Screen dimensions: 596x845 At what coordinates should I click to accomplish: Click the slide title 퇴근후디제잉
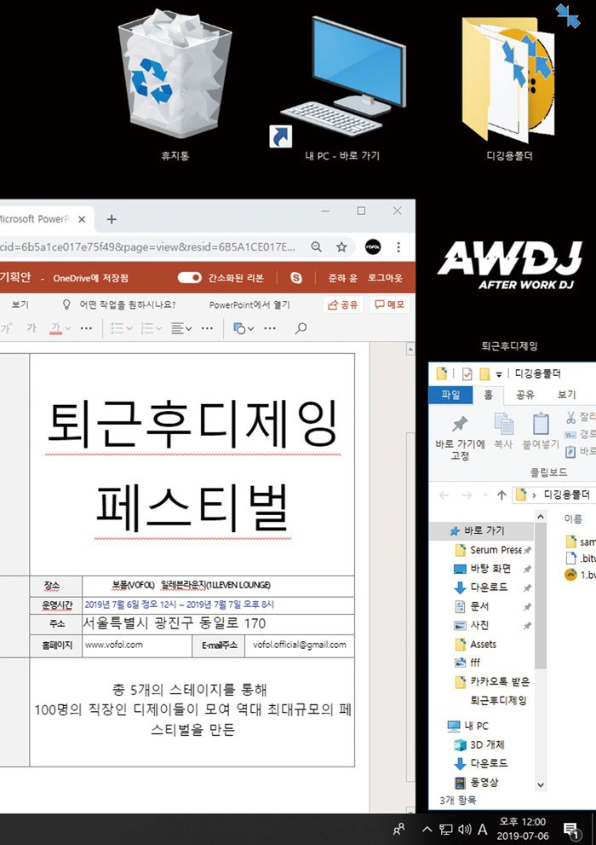click(192, 424)
